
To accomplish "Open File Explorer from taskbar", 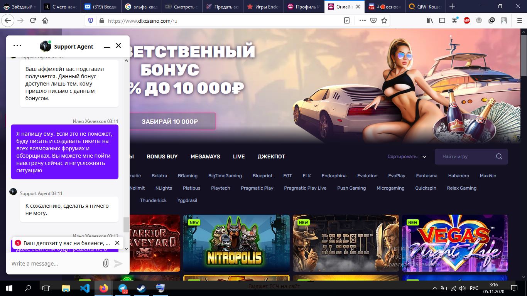I will pyautogui.click(x=66, y=288).
